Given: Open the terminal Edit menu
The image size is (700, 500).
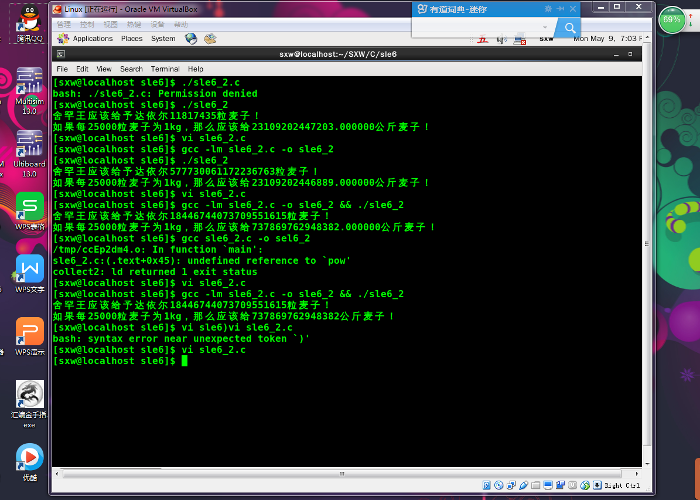Looking at the screenshot, I should (82, 69).
